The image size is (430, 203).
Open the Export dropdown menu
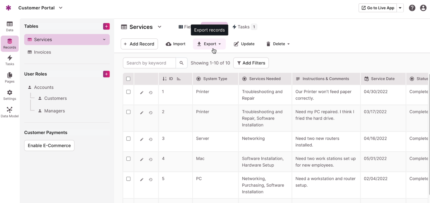coord(209,44)
